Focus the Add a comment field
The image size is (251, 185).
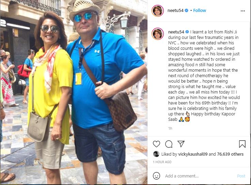point(199,176)
